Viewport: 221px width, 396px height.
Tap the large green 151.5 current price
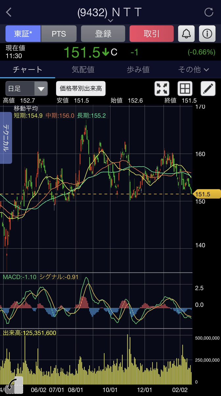(82, 52)
